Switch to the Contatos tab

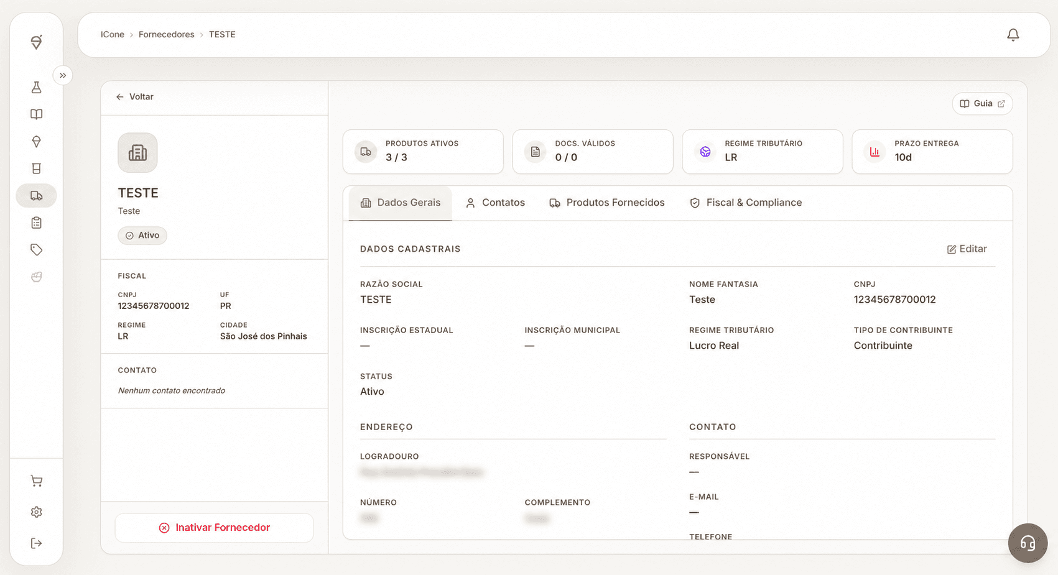point(496,203)
